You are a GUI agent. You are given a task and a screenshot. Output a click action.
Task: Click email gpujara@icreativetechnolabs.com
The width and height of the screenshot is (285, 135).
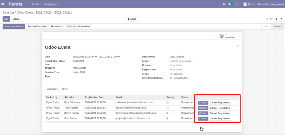tap(133, 118)
